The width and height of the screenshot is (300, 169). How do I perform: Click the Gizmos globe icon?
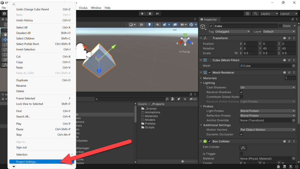pos(191,25)
